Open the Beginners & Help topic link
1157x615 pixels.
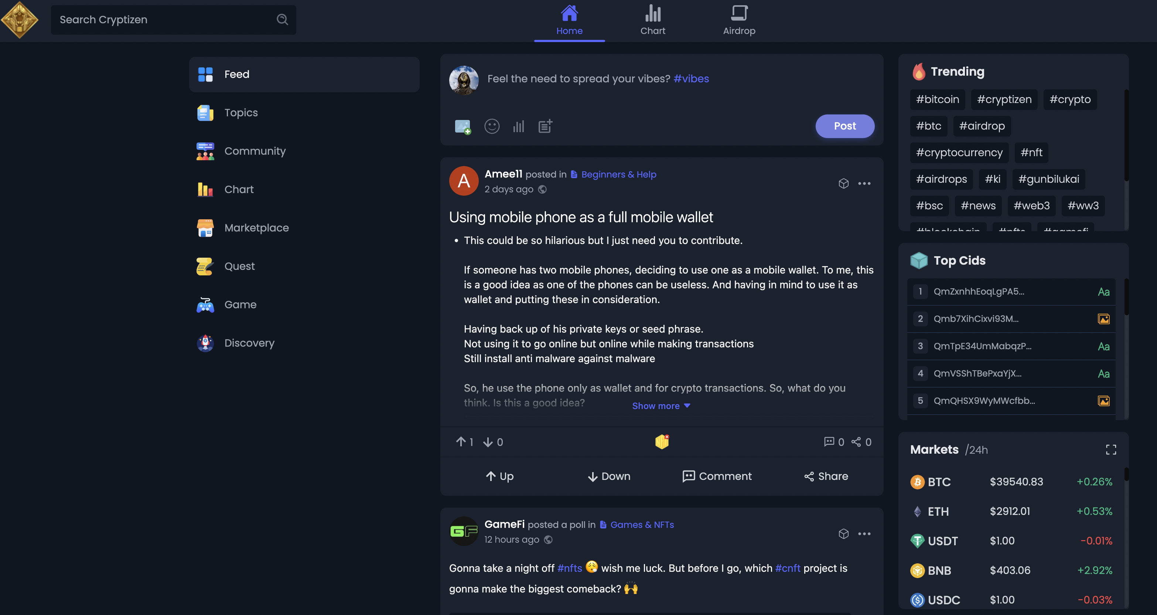click(x=618, y=174)
